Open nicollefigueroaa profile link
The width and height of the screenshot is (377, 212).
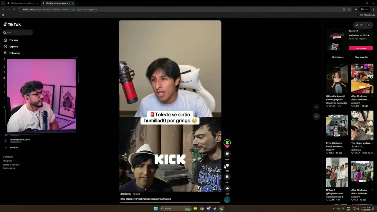click(x=333, y=197)
